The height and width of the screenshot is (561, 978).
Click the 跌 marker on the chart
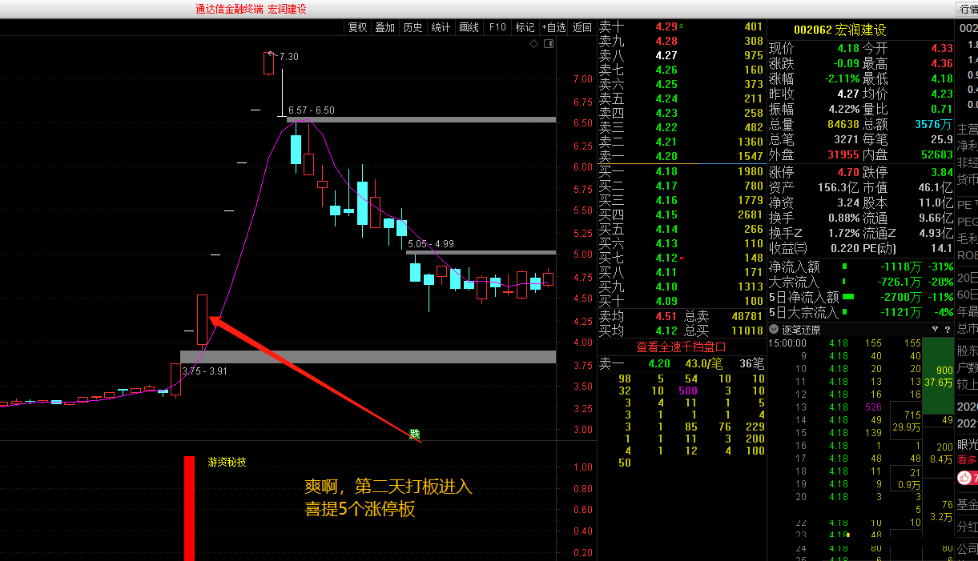(414, 435)
